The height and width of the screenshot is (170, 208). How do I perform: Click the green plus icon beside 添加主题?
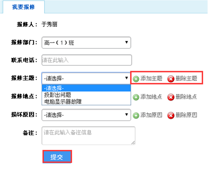click(136, 79)
